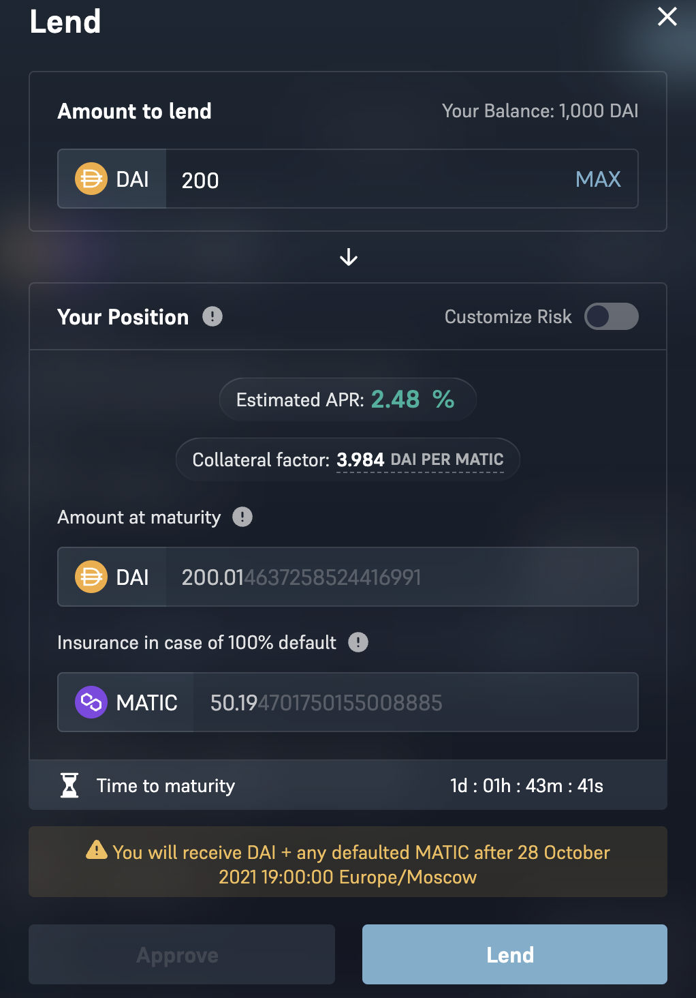Close the Lend dialog with X
This screenshot has height=998, width=696.
point(667,16)
